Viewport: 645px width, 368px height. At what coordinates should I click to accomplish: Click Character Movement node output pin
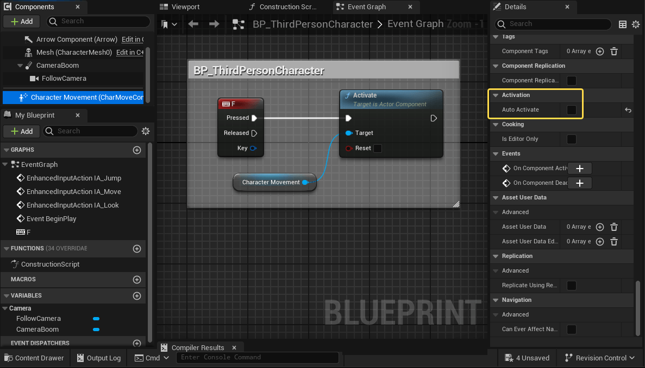(x=305, y=182)
